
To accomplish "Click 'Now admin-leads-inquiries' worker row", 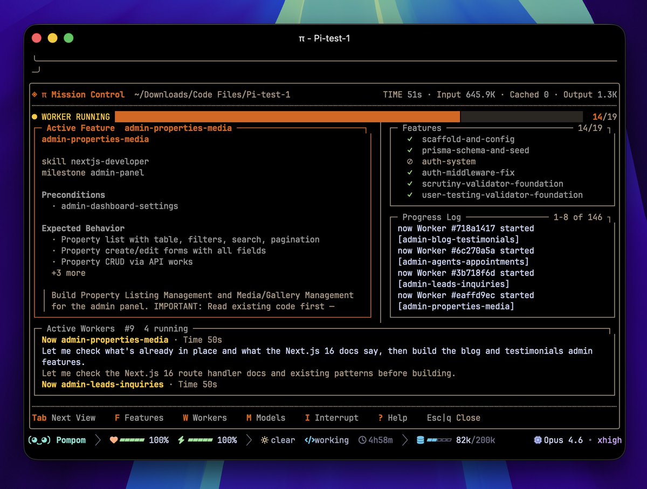I will coord(129,384).
